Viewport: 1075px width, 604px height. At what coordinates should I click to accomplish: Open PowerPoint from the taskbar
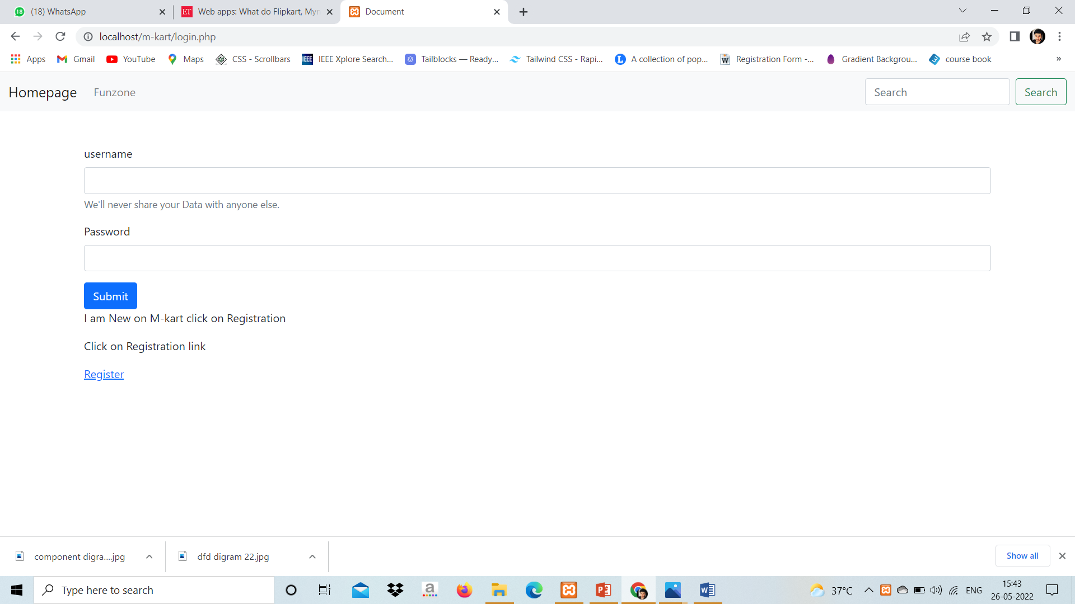tap(603, 589)
